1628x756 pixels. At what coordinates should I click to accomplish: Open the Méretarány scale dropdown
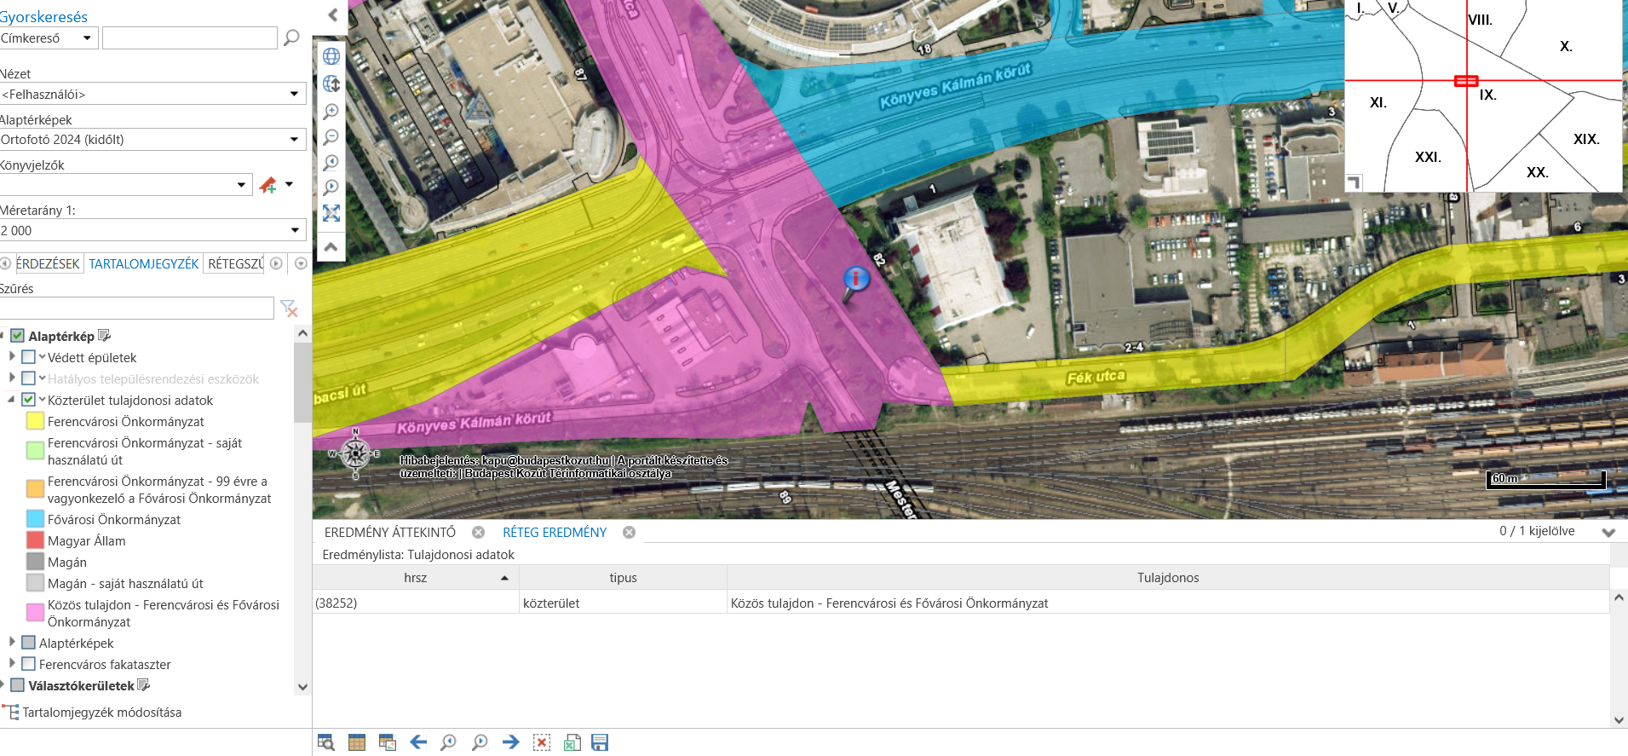point(152,231)
